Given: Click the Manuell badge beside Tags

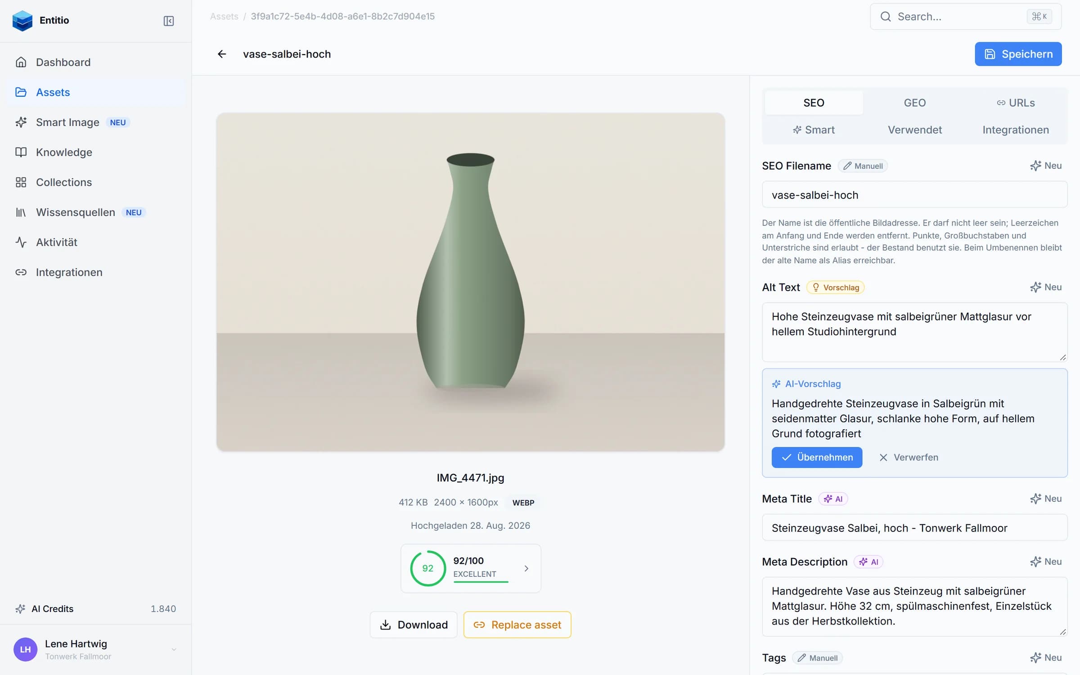Looking at the screenshot, I should pos(817,658).
